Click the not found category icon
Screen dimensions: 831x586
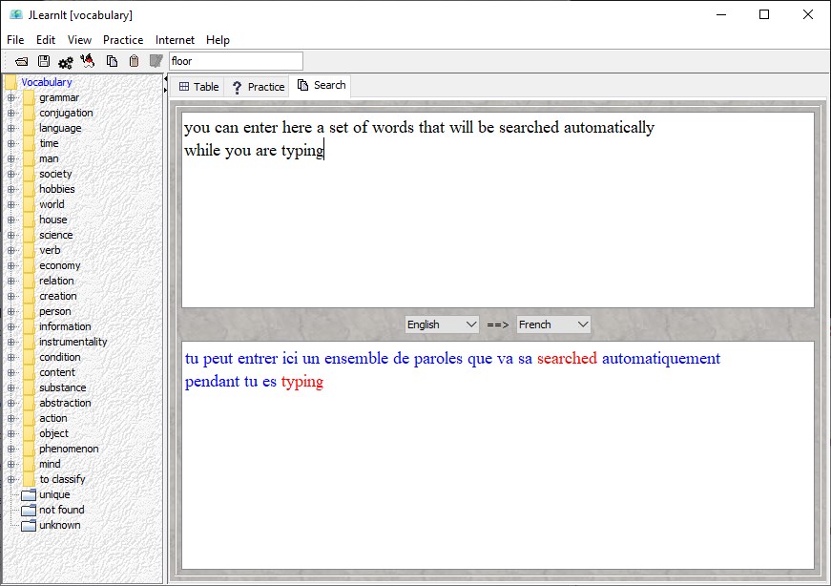tap(28, 511)
